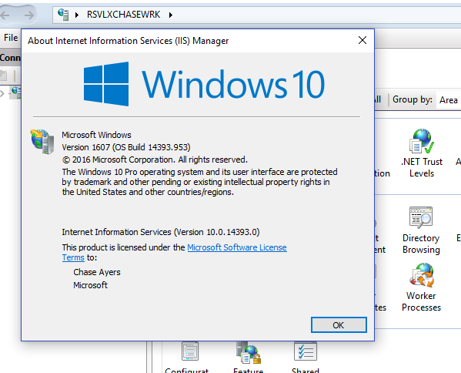Click the server icon in address bar
461x373 pixels.
click(63, 15)
